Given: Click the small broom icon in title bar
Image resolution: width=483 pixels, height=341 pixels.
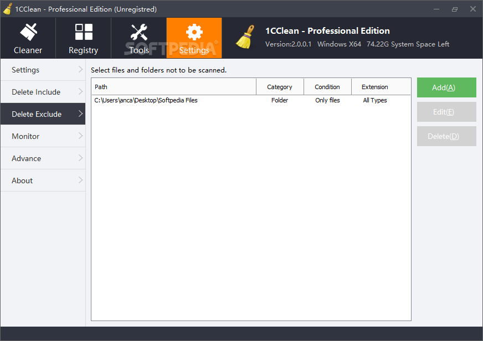Looking at the screenshot, I should pos(8,9).
